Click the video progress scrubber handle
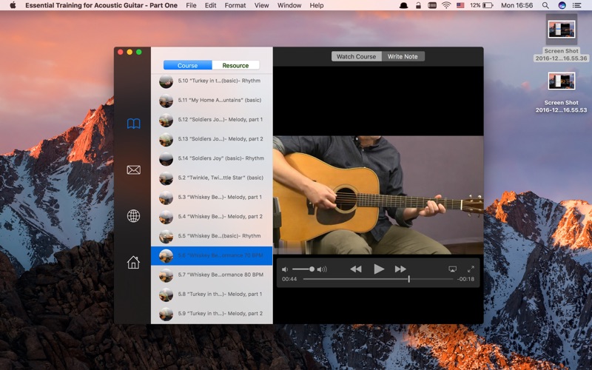The height and width of the screenshot is (370, 592). [x=409, y=279]
